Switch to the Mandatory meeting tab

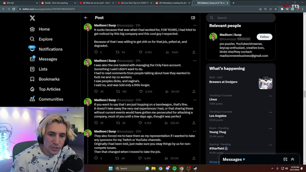tap(172, 3)
